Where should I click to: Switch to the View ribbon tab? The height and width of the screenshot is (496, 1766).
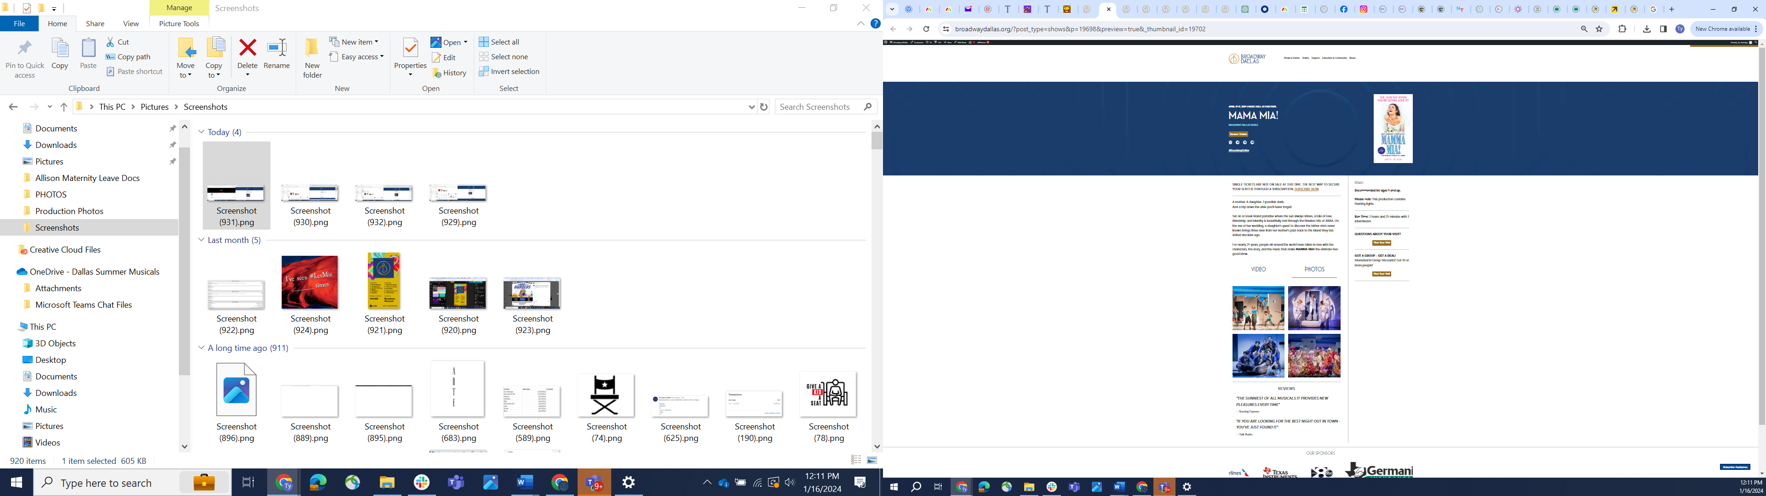[x=130, y=23]
